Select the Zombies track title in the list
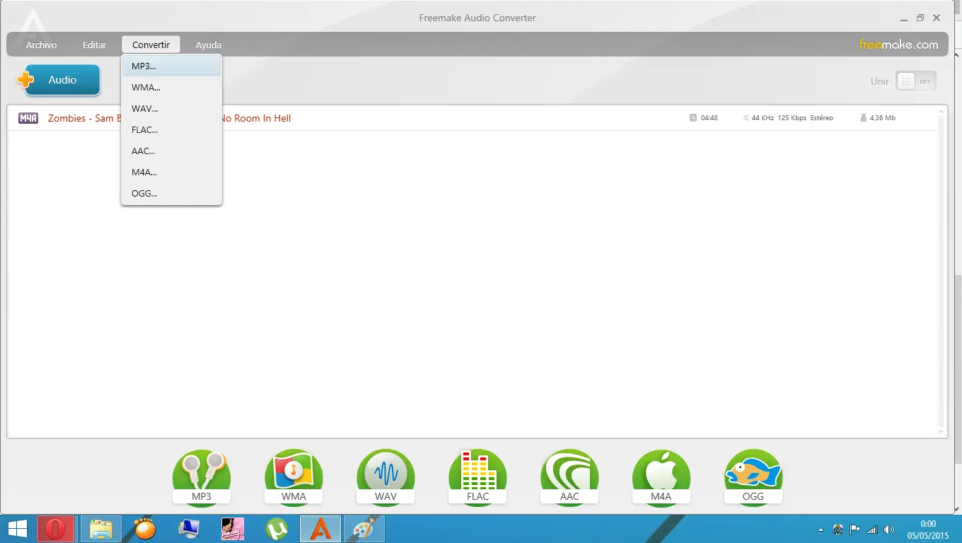962x543 pixels. pos(170,118)
